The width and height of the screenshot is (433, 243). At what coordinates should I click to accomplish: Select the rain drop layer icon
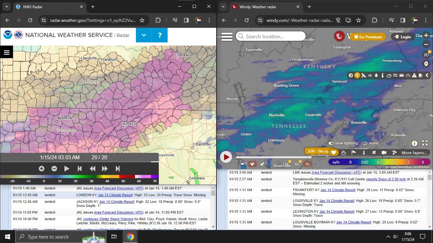click(x=376, y=76)
